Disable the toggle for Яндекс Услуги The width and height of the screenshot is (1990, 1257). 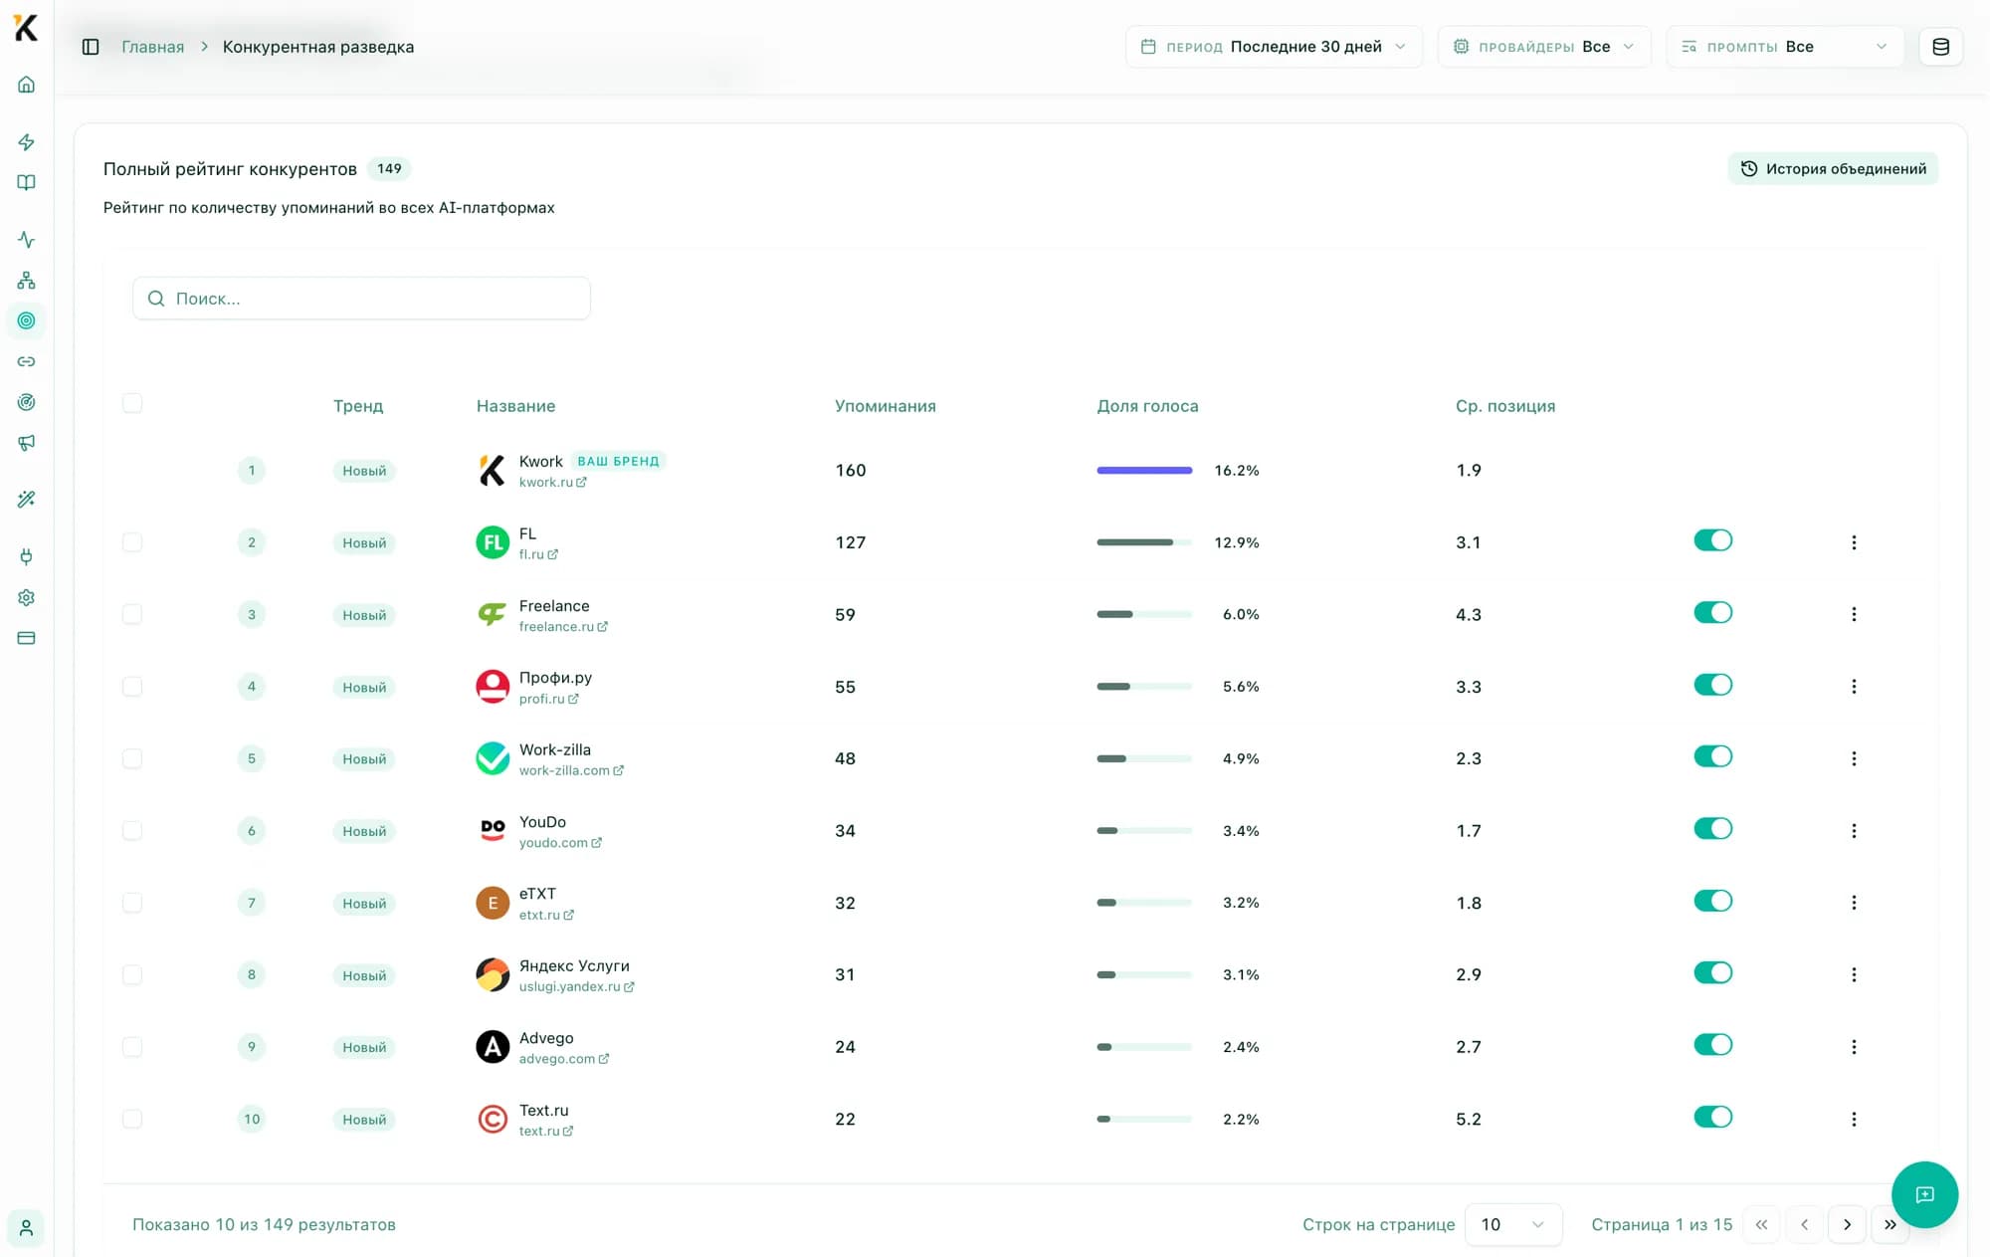point(1713,972)
